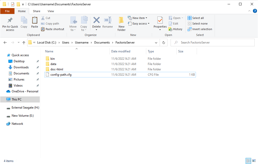Image resolution: width=258 pixels, height=164 pixels.
Task: Open Videos in navigation pane
Action: point(18,86)
